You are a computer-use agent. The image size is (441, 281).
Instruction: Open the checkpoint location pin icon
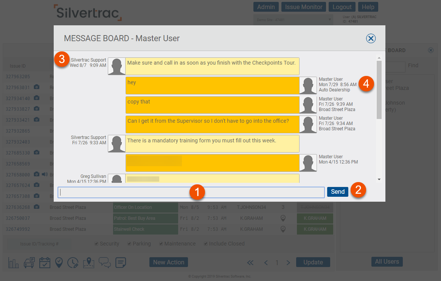pos(59,263)
